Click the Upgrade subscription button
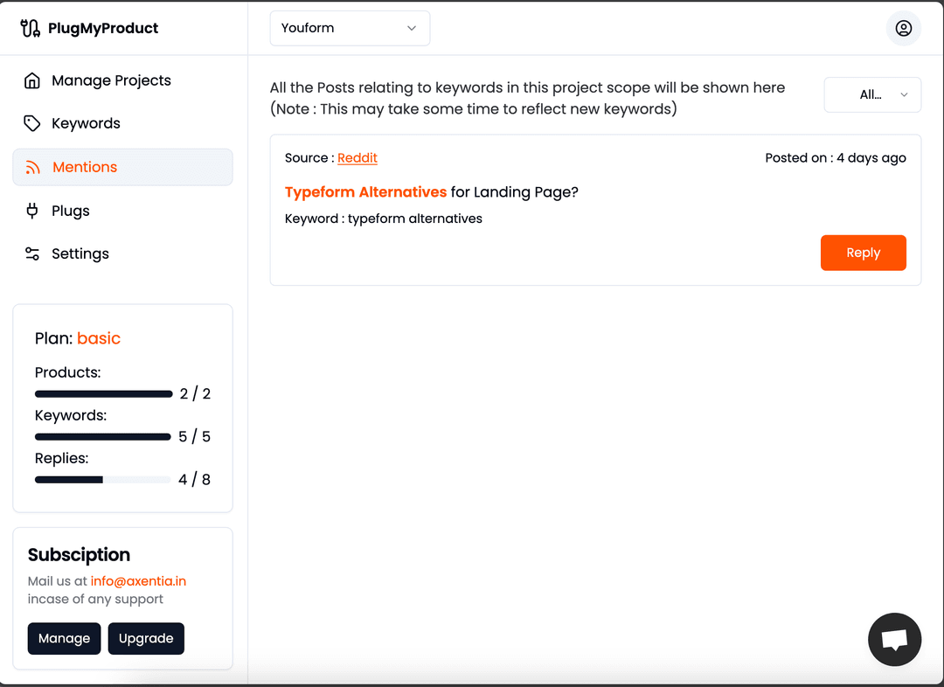The image size is (944, 687). [146, 638]
